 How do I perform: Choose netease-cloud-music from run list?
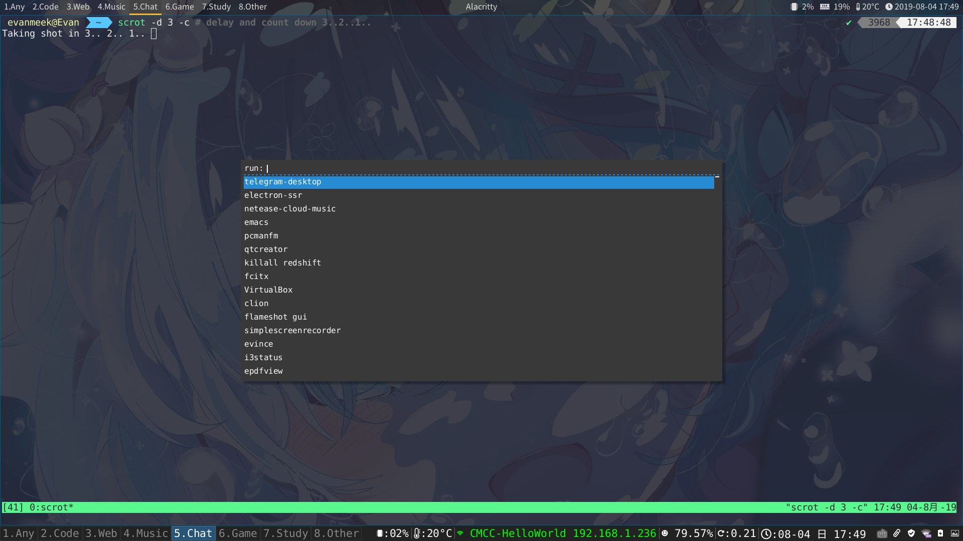tap(290, 209)
